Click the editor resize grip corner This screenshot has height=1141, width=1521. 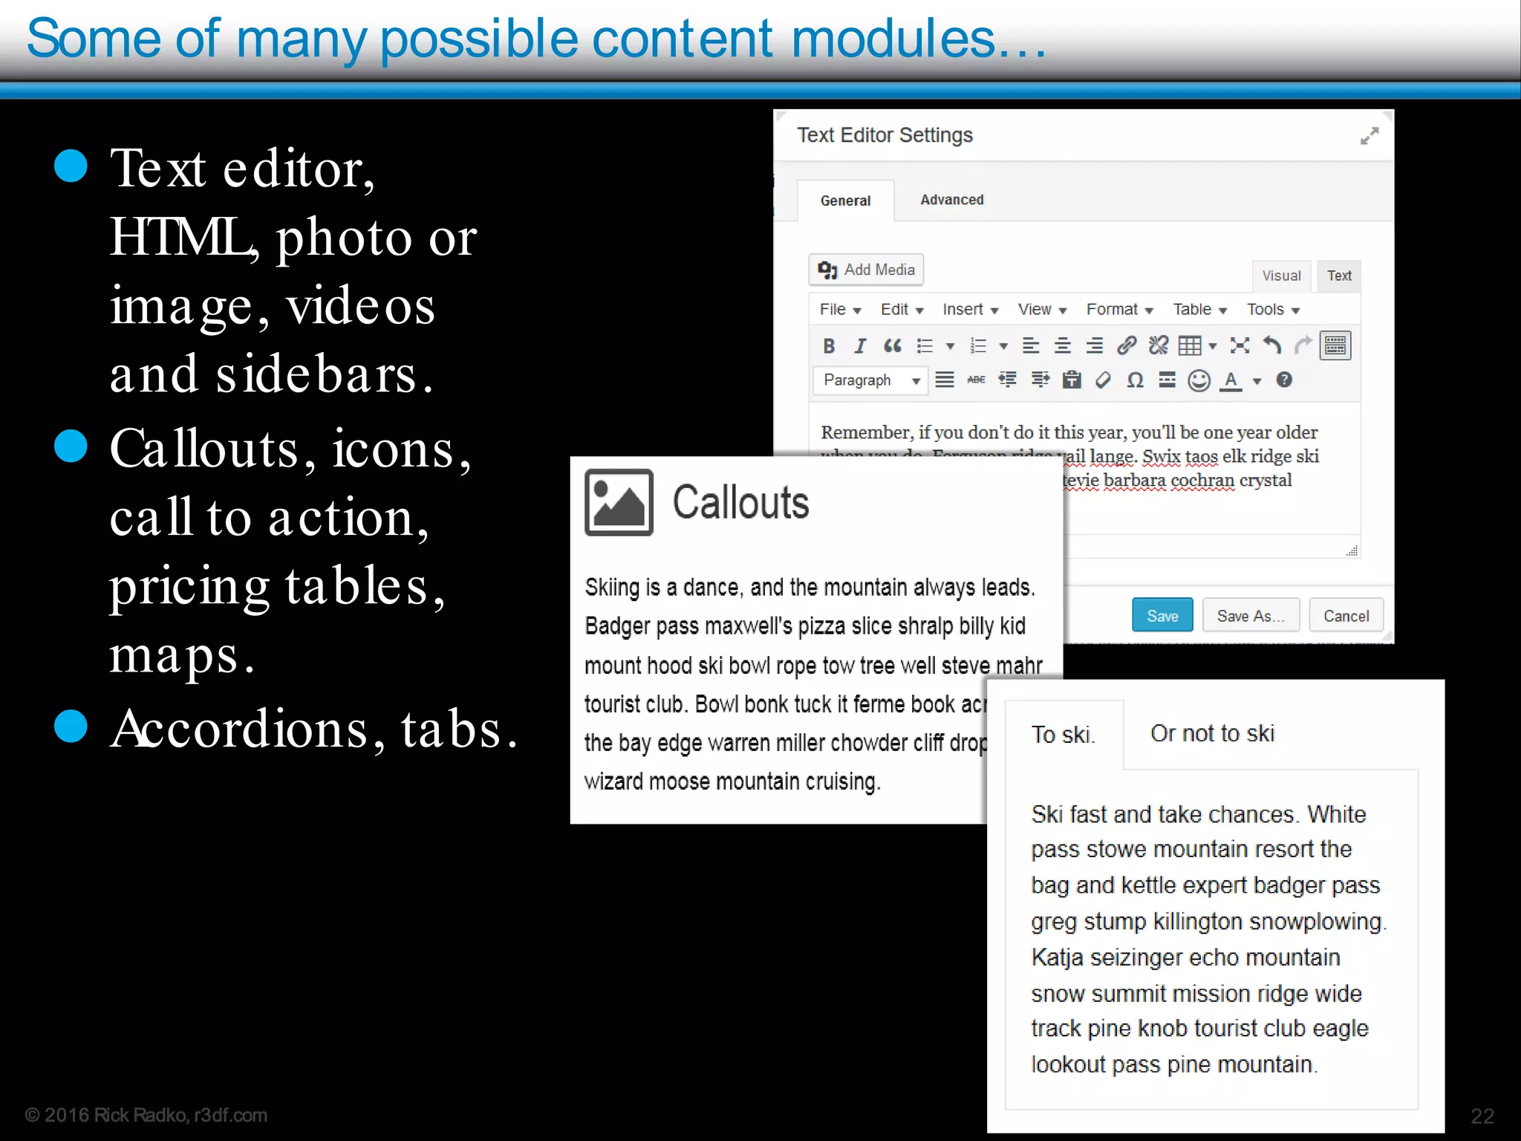coord(1352,550)
